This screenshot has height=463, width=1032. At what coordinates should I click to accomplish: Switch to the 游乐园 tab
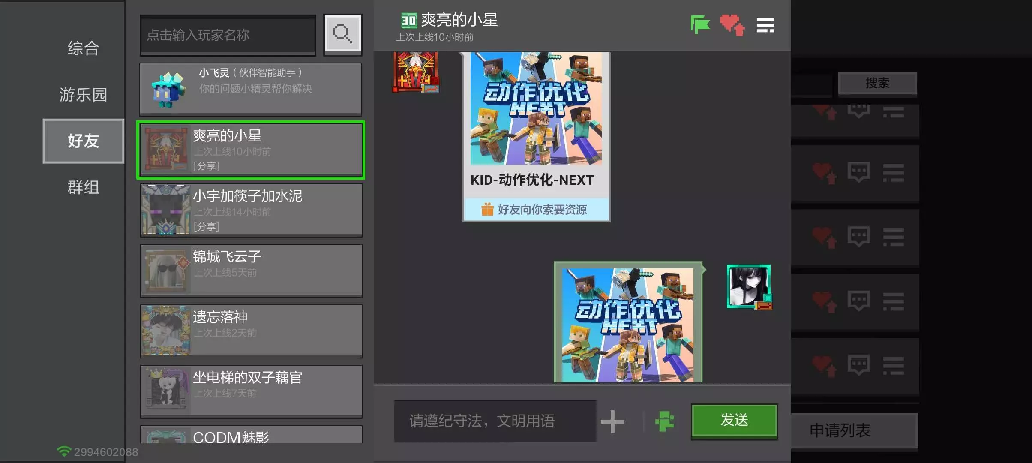click(83, 94)
